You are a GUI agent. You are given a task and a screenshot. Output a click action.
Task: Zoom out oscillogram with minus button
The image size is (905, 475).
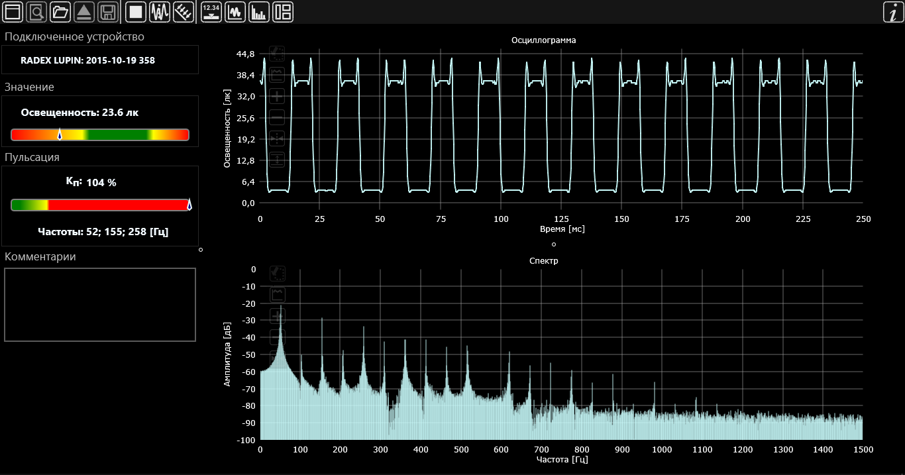coord(277,118)
